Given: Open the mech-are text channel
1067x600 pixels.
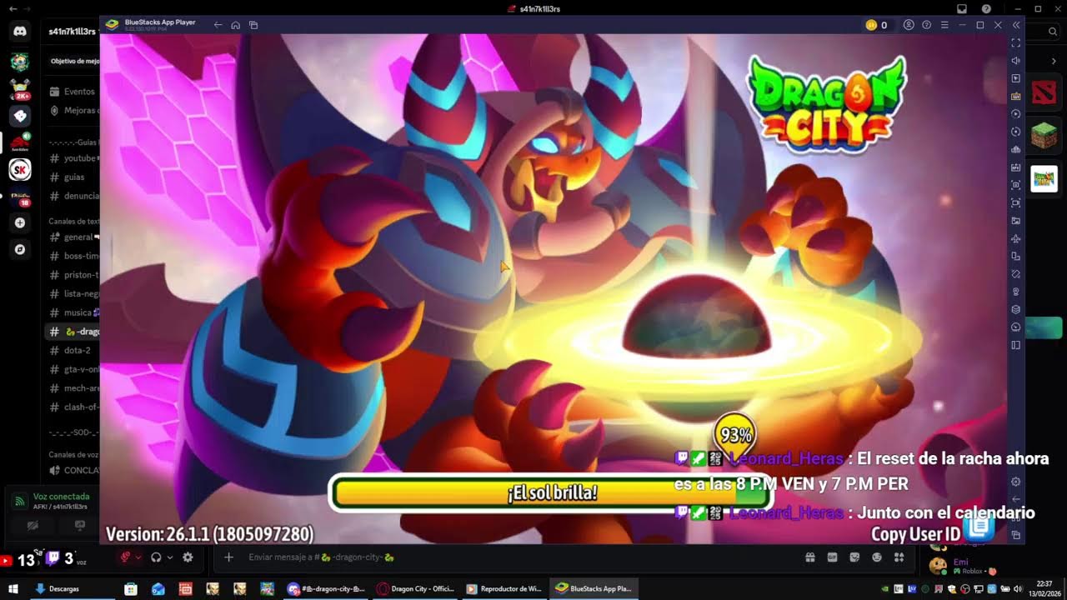Looking at the screenshot, I should [73, 388].
